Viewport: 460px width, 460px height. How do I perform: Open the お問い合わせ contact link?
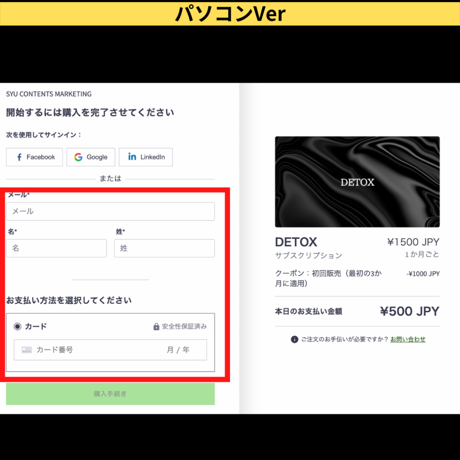tap(408, 339)
